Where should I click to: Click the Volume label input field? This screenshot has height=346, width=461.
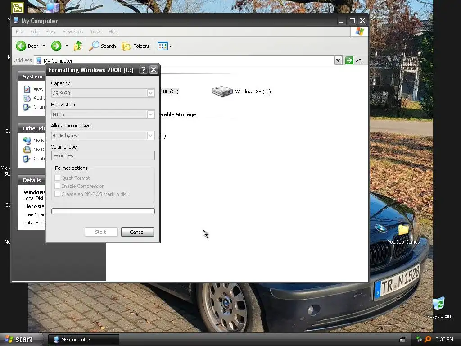coord(103,155)
